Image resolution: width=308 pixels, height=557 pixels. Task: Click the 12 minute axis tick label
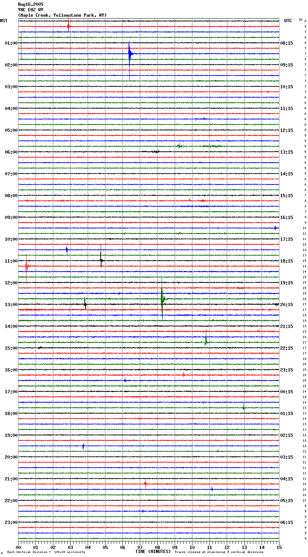pyautogui.click(x=227, y=547)
